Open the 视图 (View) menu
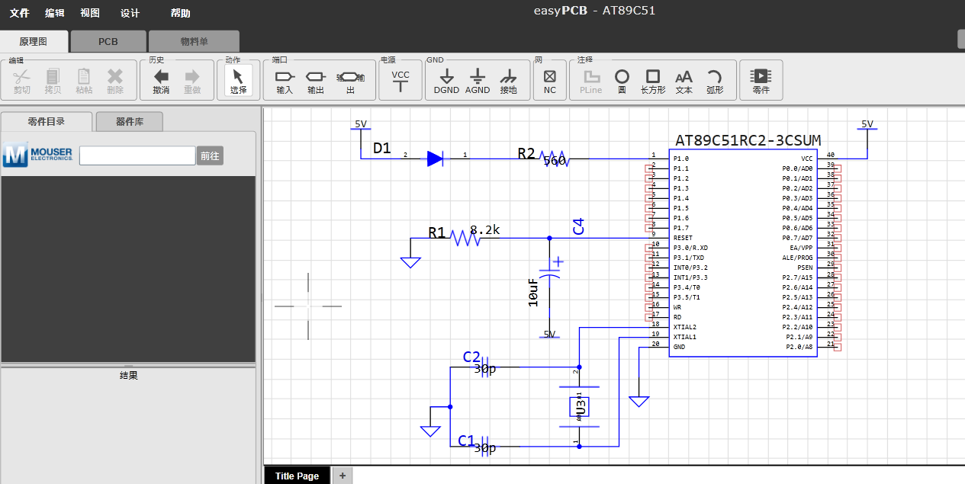This screenshot has height=484, width=965. [90, 13]
